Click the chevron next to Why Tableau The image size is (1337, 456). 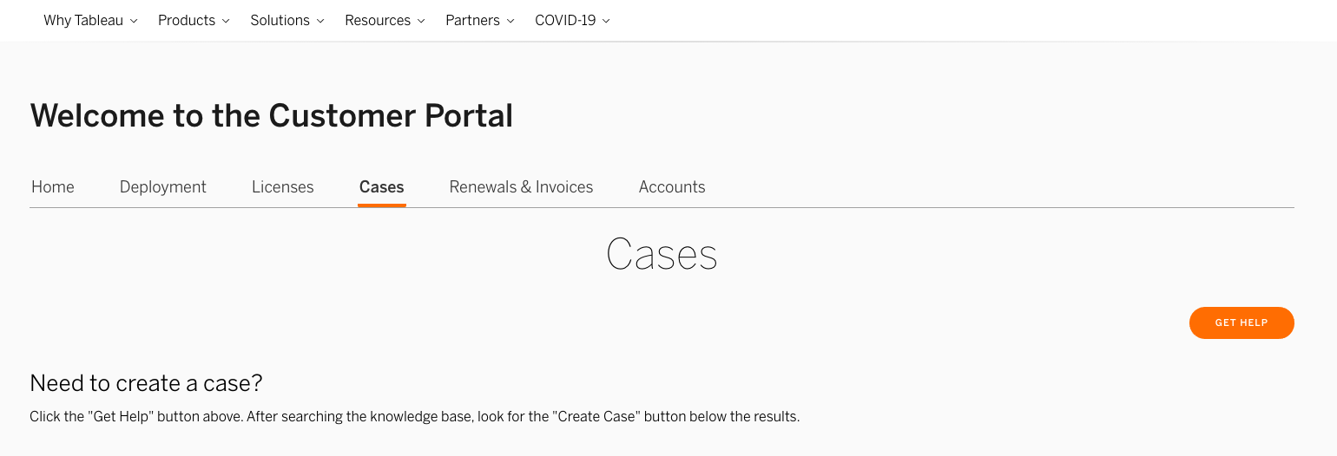[x=134, y=21]
